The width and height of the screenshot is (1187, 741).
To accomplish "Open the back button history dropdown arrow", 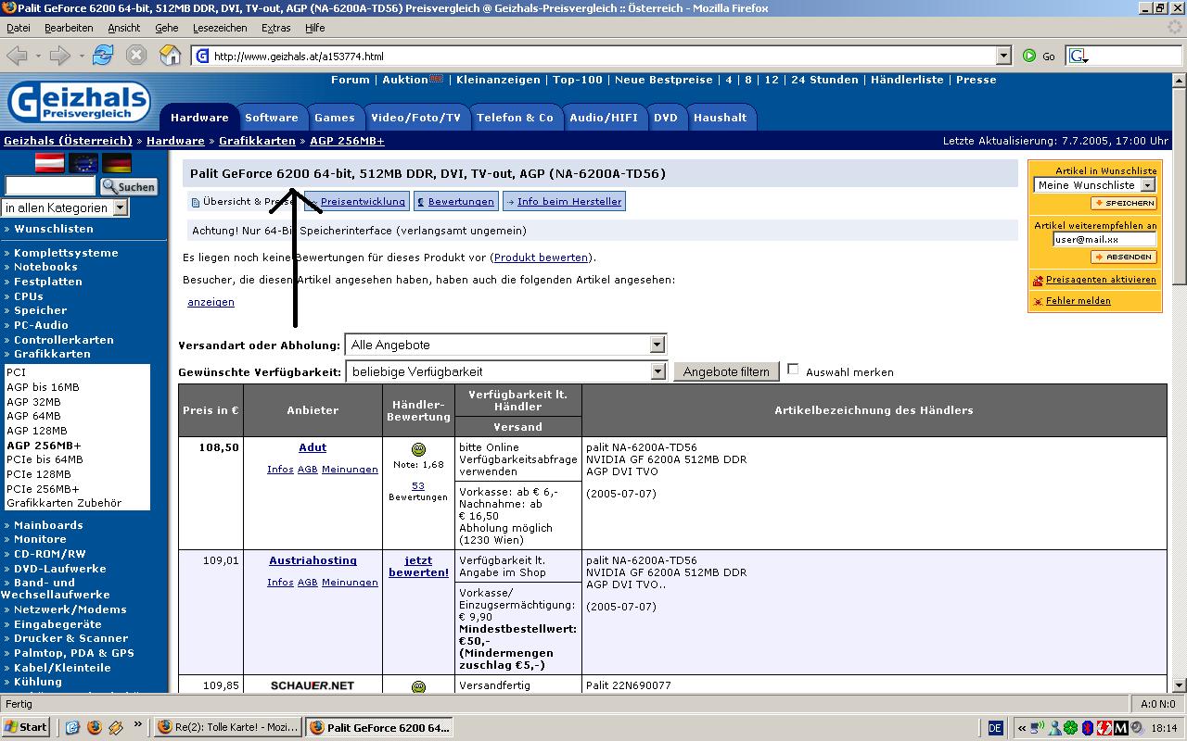I will pyautogui.click(x=36, y=56).
